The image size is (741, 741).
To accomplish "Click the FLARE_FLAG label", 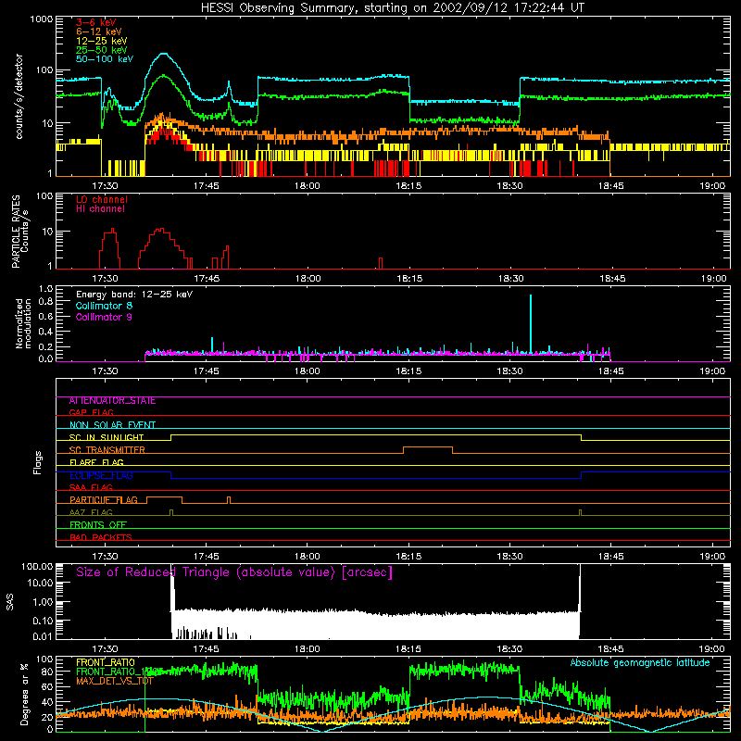I will pos(96,462).
